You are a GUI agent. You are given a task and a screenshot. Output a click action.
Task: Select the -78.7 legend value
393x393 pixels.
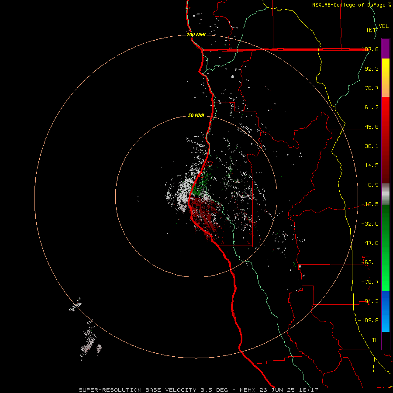370,282
